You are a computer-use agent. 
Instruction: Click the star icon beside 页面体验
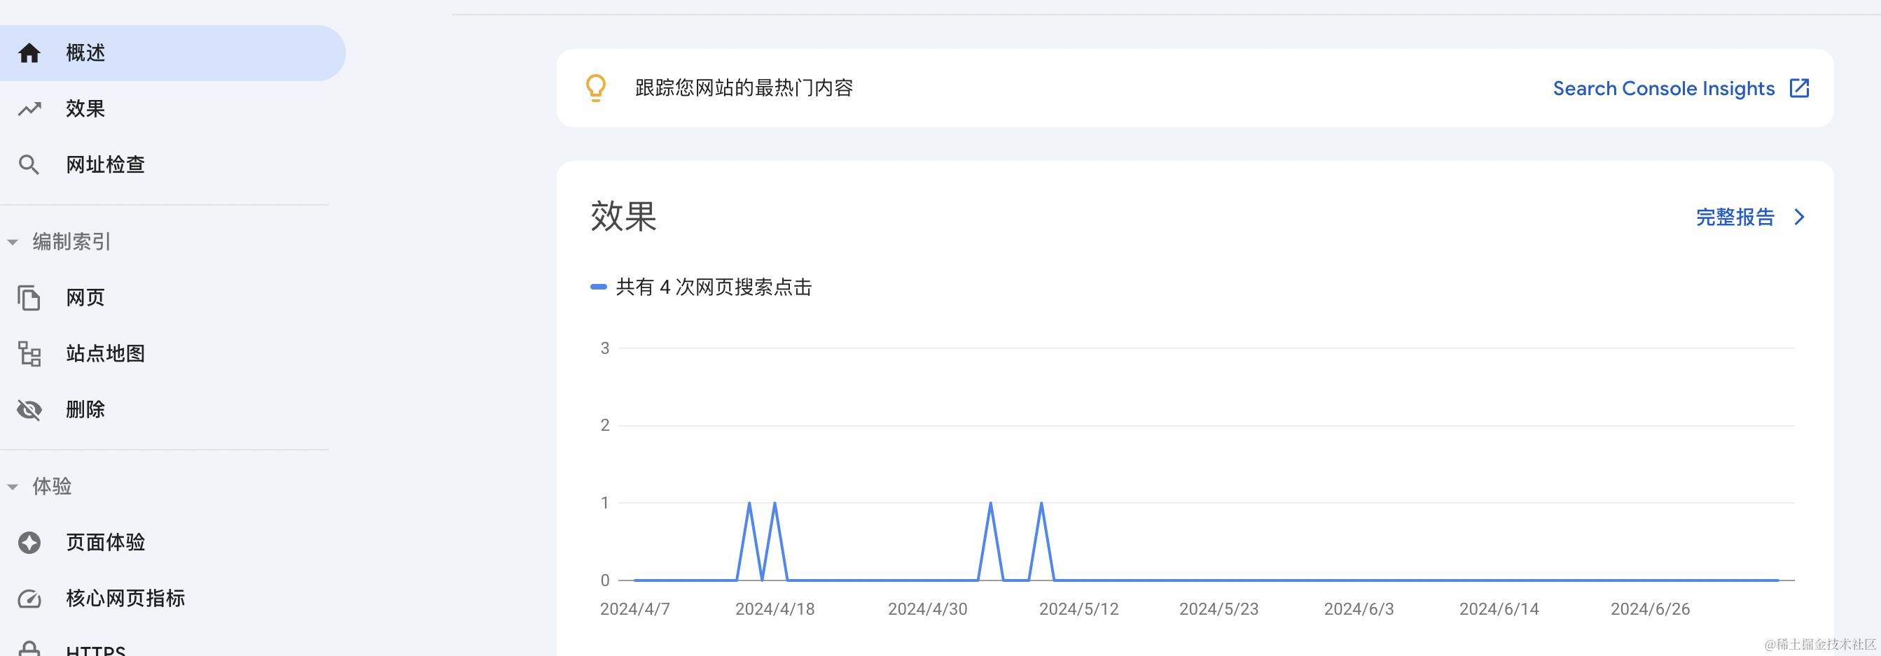(29, 543)
